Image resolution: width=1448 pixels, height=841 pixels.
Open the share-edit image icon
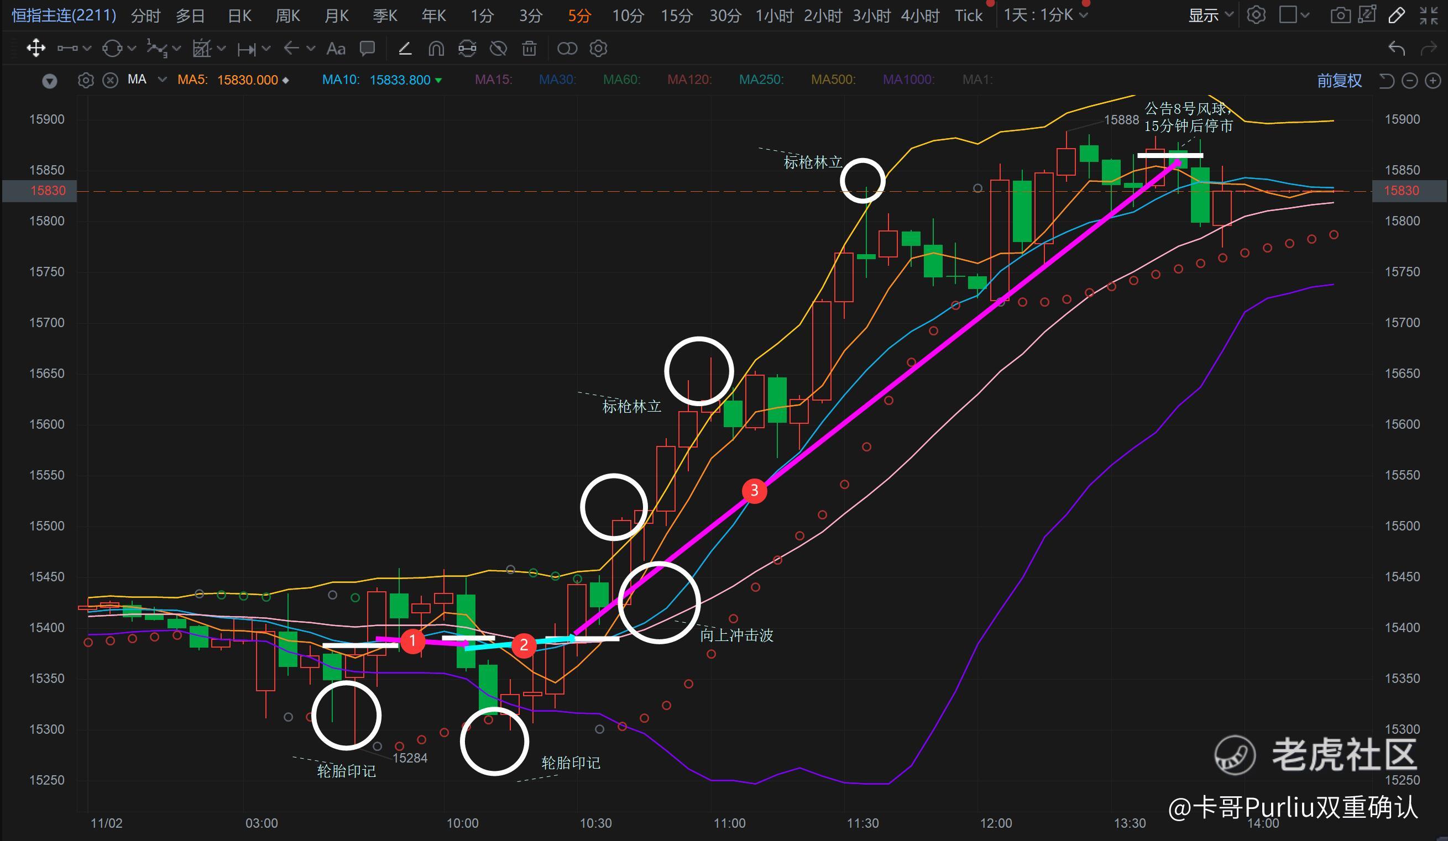tap(1368, 14)
